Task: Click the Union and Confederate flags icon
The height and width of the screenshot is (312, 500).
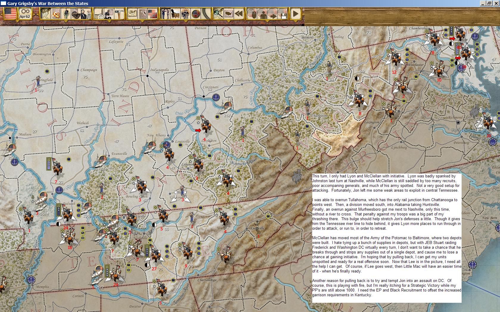Action: 152,14
